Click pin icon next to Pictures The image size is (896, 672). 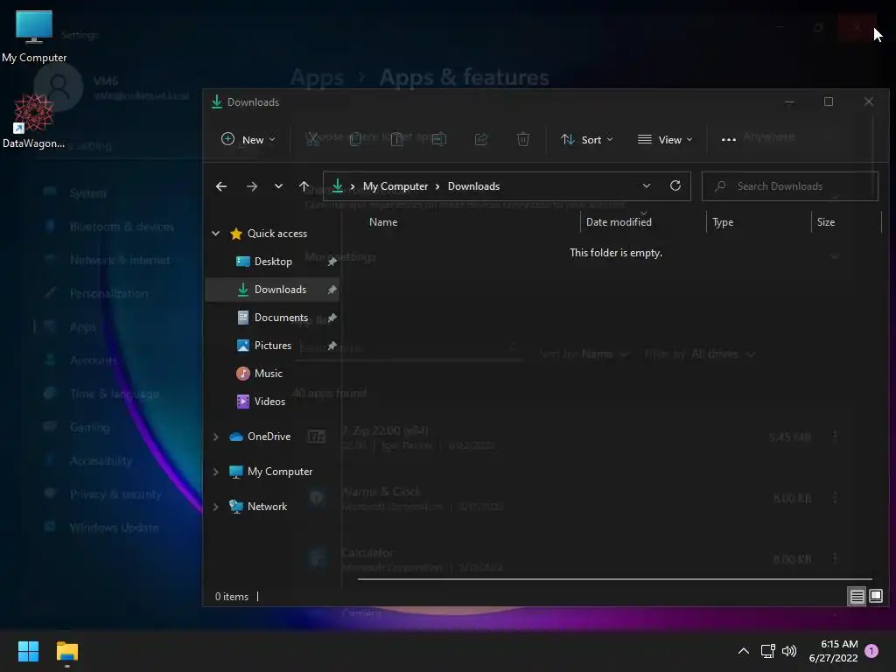tap(332, 346)
